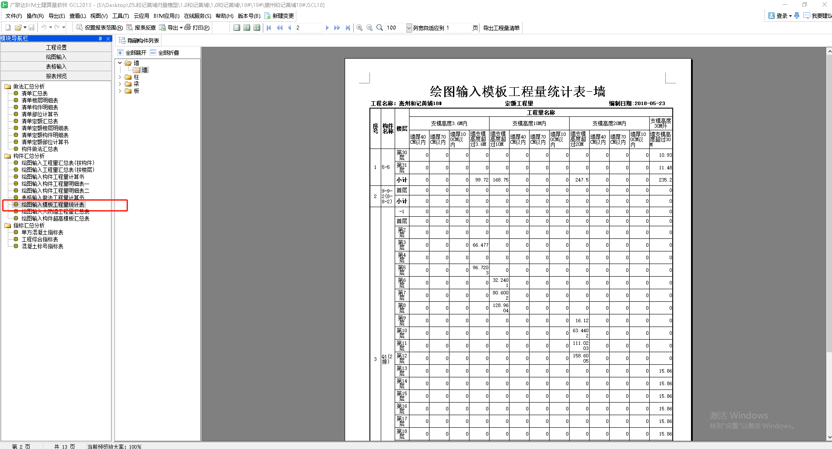Screen dimensions: 832x449
Task: Click the magnifier zoom icon
Action: 379,28
